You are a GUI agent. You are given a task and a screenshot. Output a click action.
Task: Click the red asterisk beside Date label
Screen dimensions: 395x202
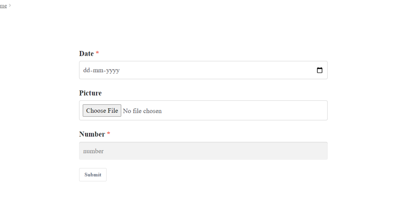[x=97, y=53]
